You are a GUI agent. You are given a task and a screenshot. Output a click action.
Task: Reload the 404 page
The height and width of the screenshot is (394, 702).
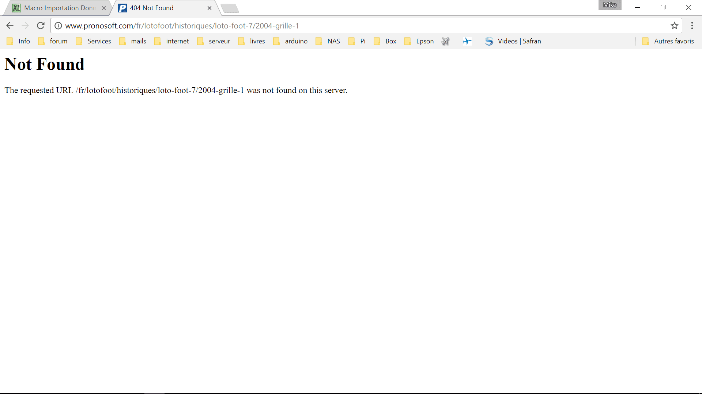[41, 26]
